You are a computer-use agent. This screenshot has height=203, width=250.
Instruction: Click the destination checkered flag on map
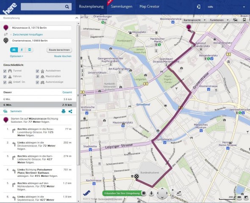tap(136, 177)
